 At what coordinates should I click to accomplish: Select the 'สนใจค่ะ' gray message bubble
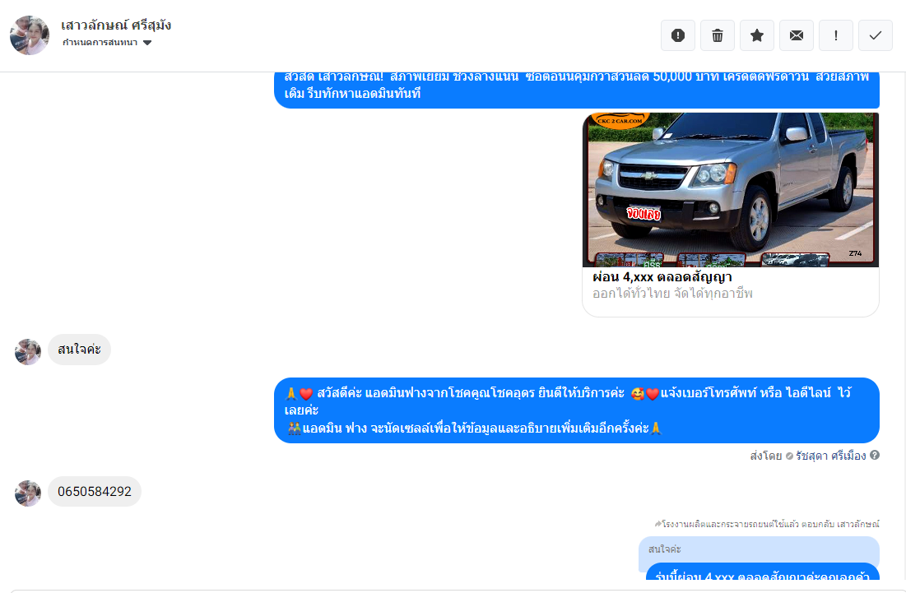click(x=79, y=350)
